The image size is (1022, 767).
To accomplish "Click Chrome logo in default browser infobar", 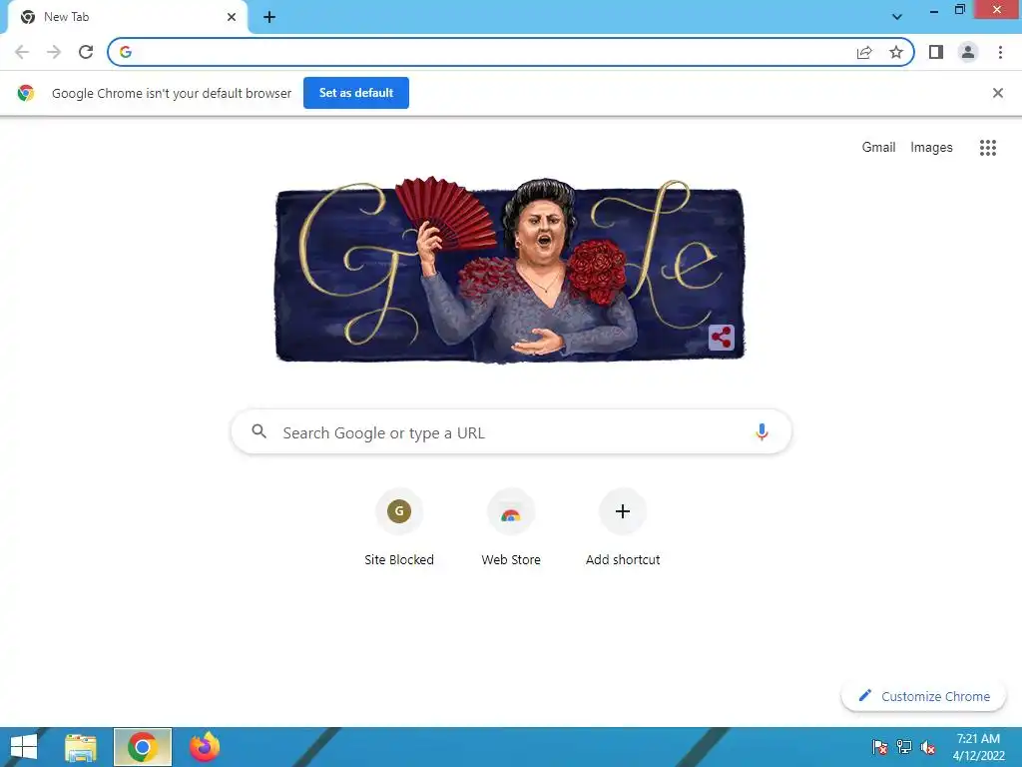I will 26,93.
